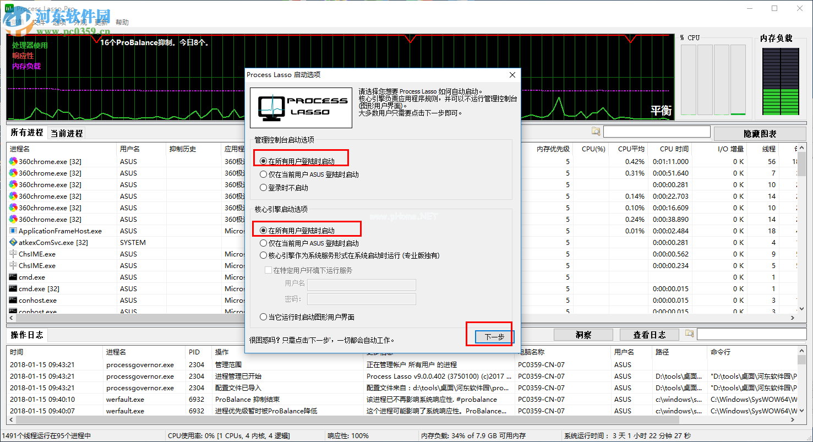Click status bar text 响应性: 100%
813x442 pixels.
click(348, 435)
